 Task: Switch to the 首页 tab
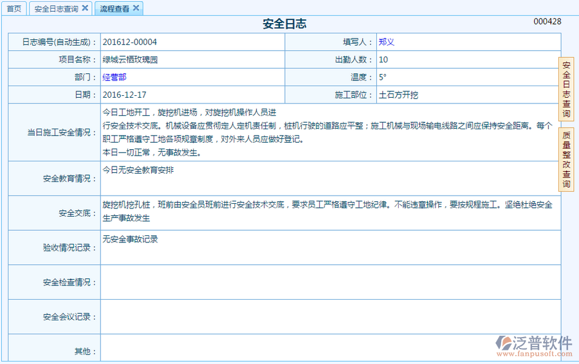(14, 9)
